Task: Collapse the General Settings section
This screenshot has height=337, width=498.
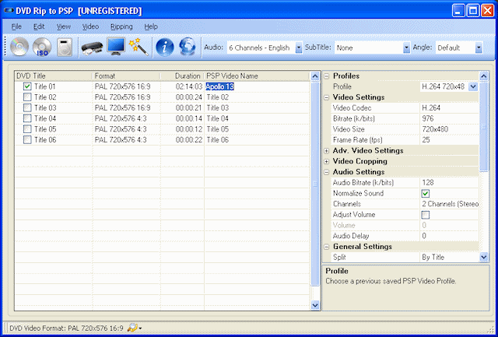Action: [326, 247]
